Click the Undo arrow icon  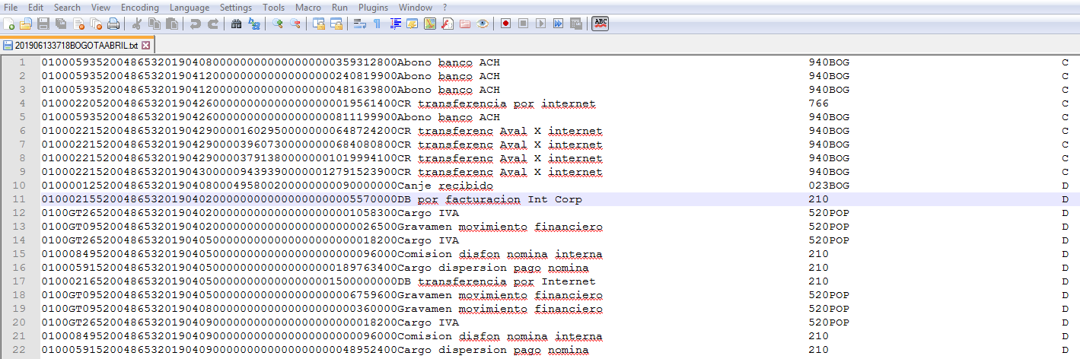pyautogui.click(x=196, y=24)
